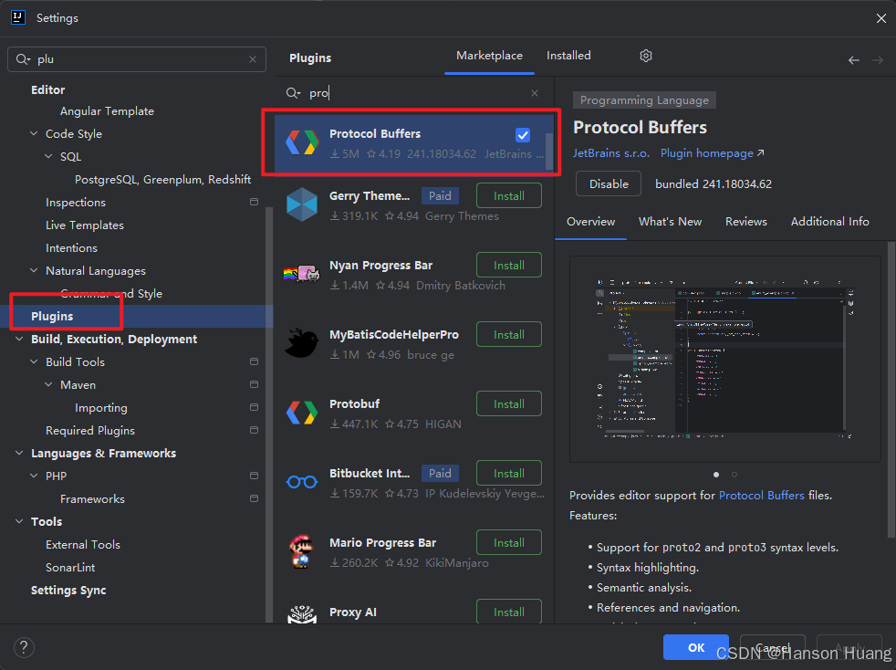Open the Overview tab
Image resolution: width=896 pixels, height=670 pixels.
[x=591, y=221]
